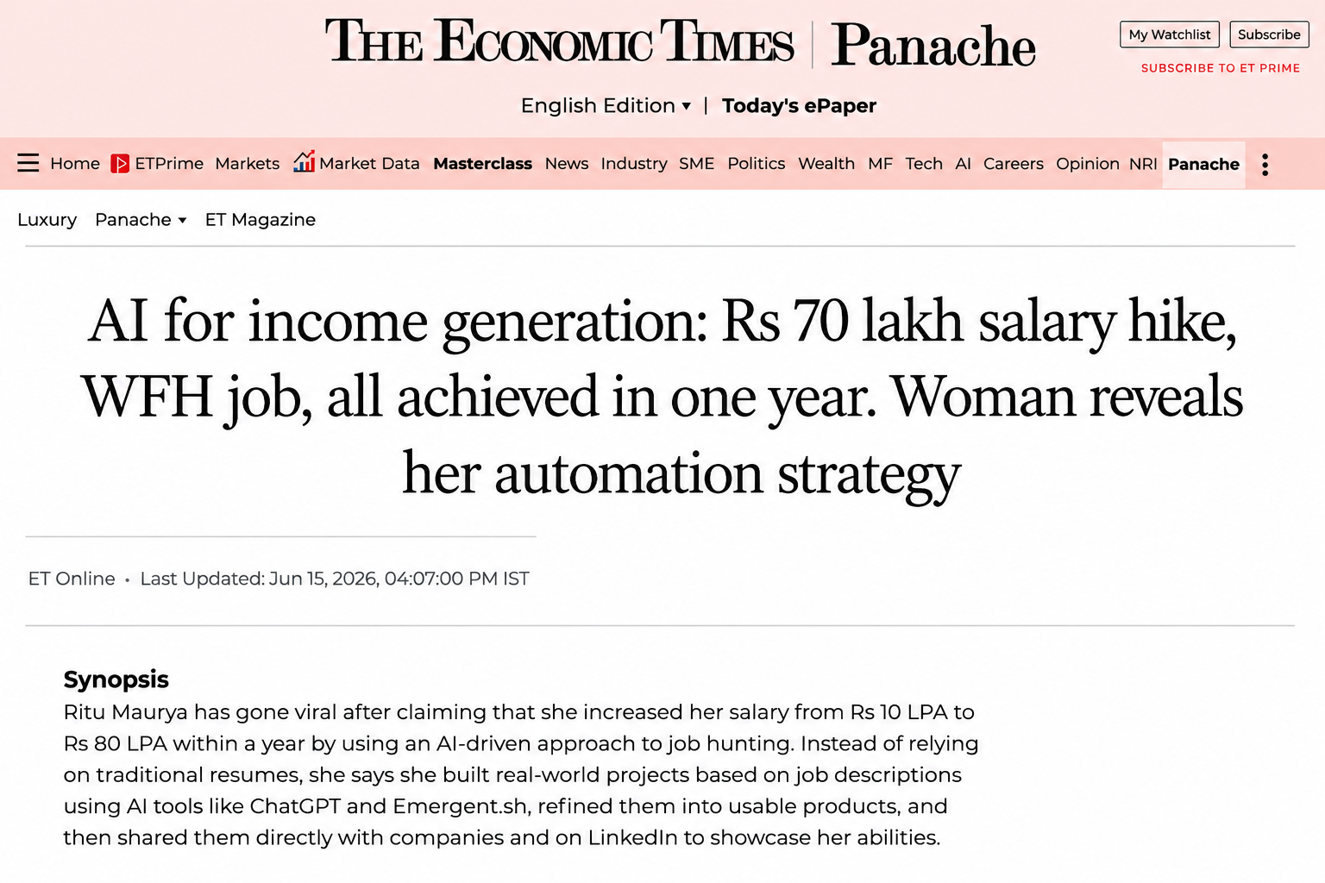Open the three-dot more options menu

pos(1265,165)
